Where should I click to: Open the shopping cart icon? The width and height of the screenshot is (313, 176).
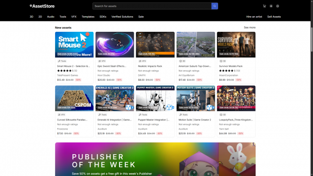[264, 6]
